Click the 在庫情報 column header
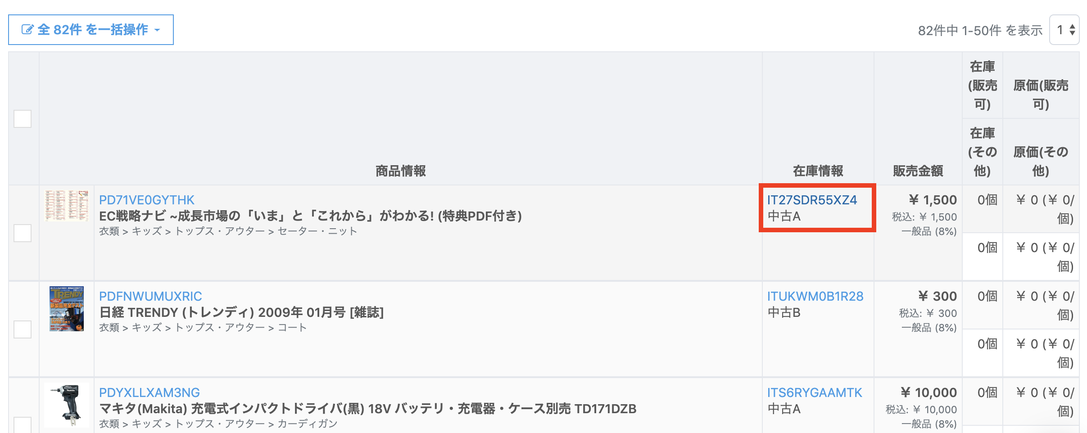The width and height of the screenshot is (1087, 433). [818, 171]
